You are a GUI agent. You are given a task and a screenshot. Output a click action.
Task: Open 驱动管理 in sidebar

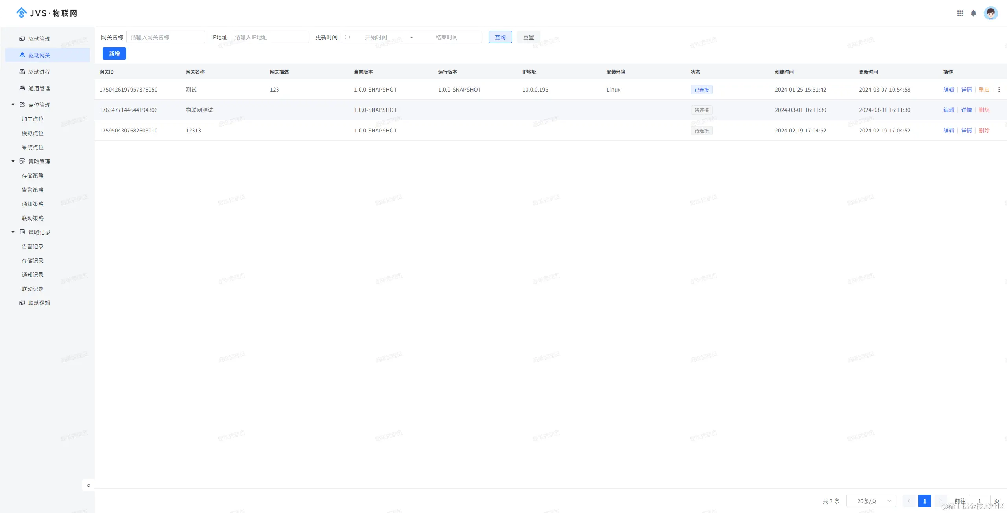tap(39, 39)
